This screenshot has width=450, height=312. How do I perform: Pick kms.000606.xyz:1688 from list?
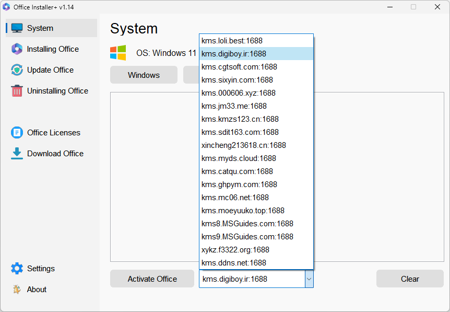[x=256, y=93]
